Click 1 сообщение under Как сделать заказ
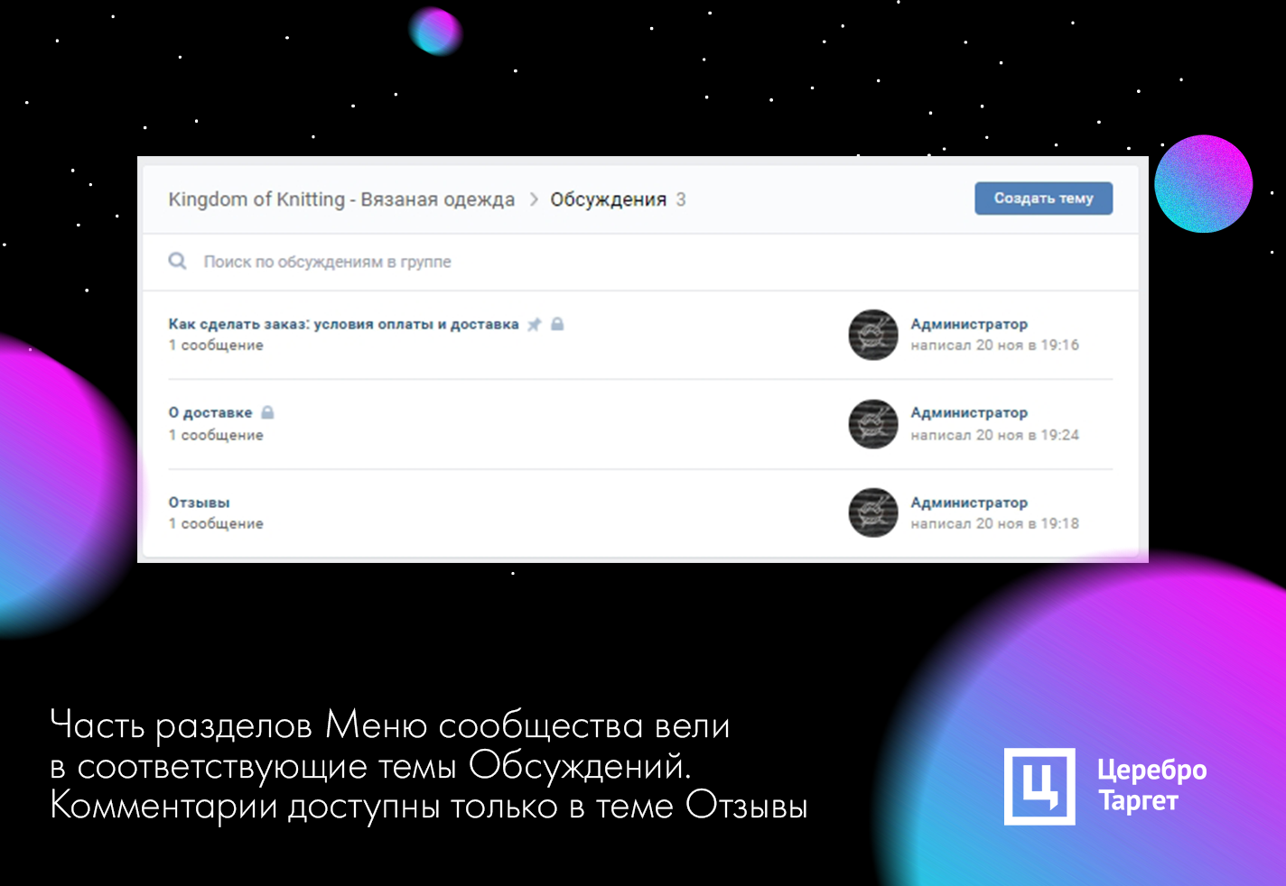Viewport: 1286px width, 886px height. [x=216, y=345]
